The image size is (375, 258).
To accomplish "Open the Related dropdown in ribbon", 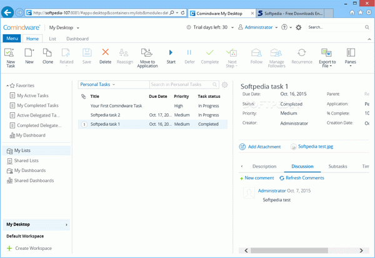I will (x=66, y=57).
